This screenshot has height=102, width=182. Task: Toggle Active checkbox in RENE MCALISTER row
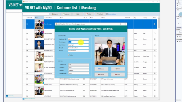click(x=155, y=56)
